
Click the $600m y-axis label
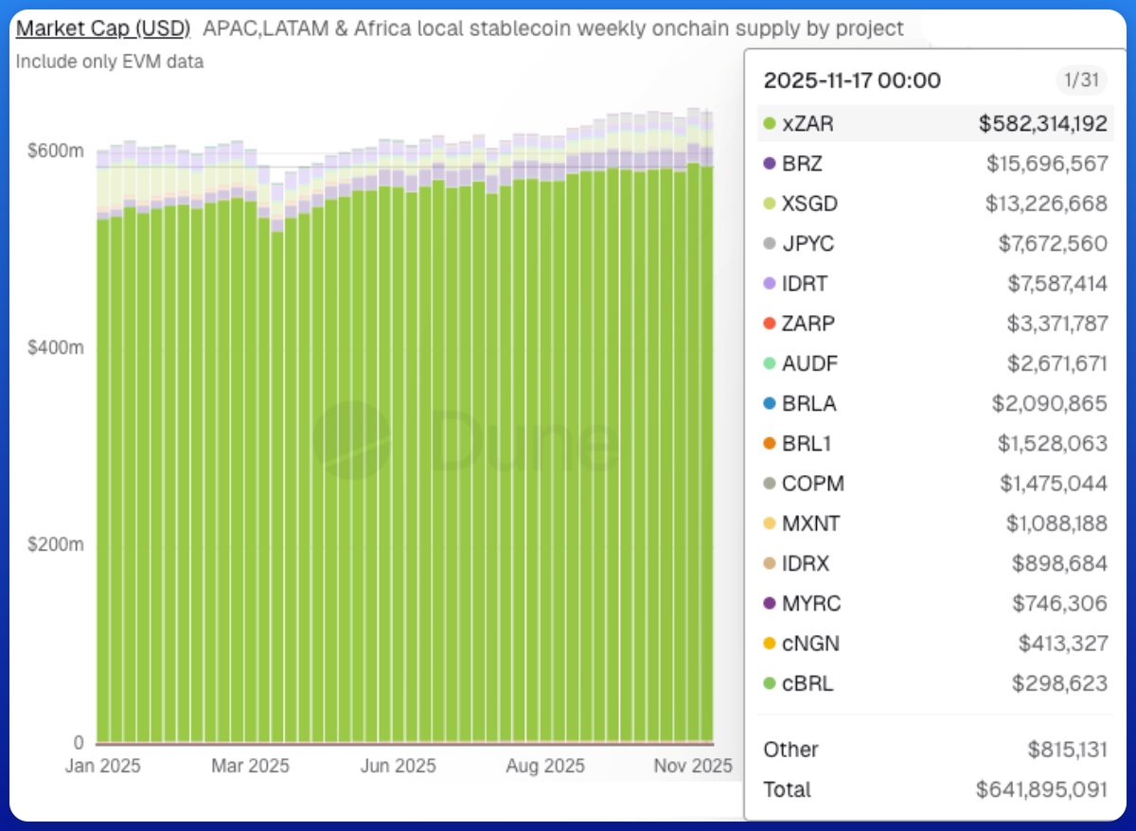[55, 150]
